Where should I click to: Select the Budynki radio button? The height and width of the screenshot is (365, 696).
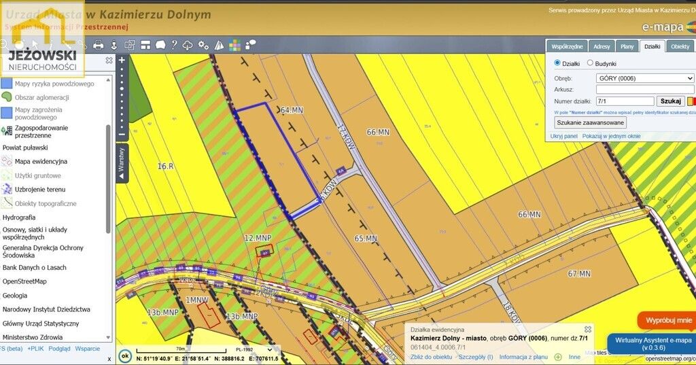590,63
